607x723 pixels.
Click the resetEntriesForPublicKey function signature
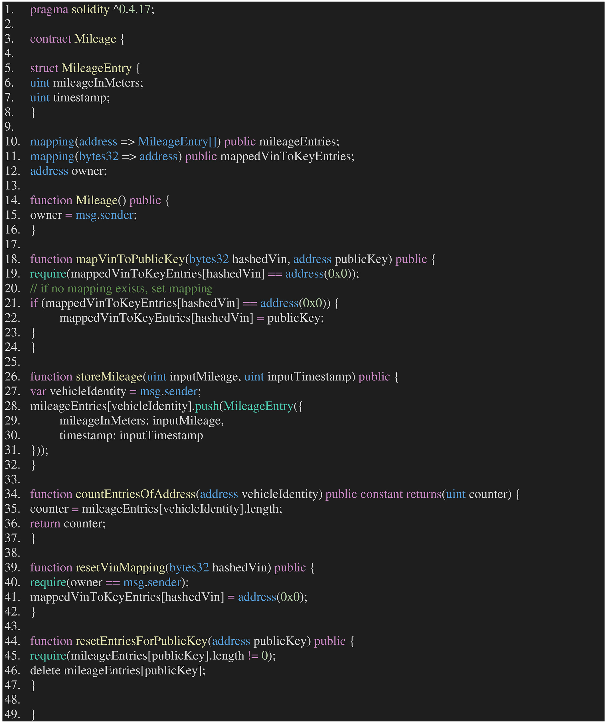(x=192, y=641)
